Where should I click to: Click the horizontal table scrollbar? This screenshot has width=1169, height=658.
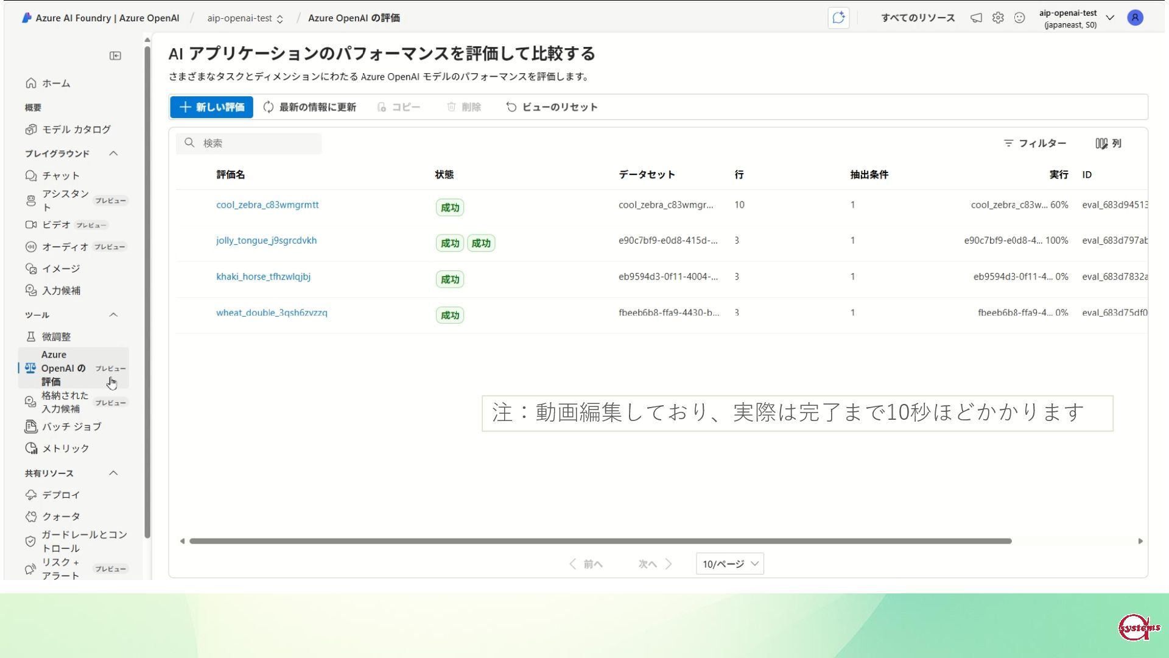[x=600, y=541]
